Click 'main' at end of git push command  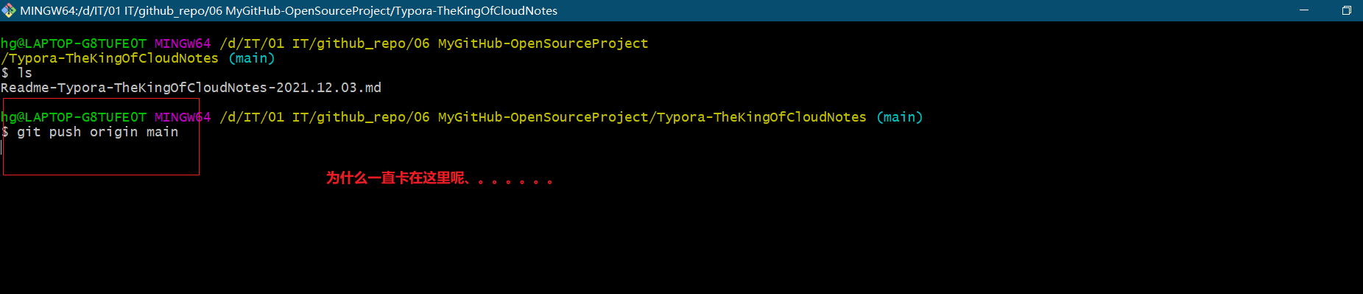click(x=162, y=132)
